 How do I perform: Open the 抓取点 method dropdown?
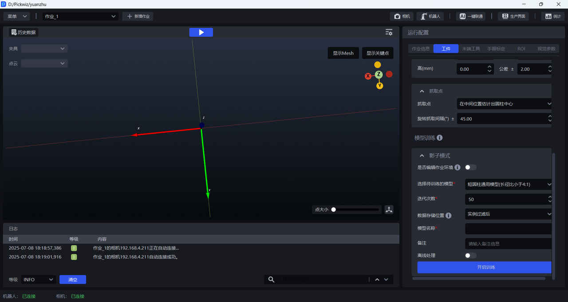505,104
